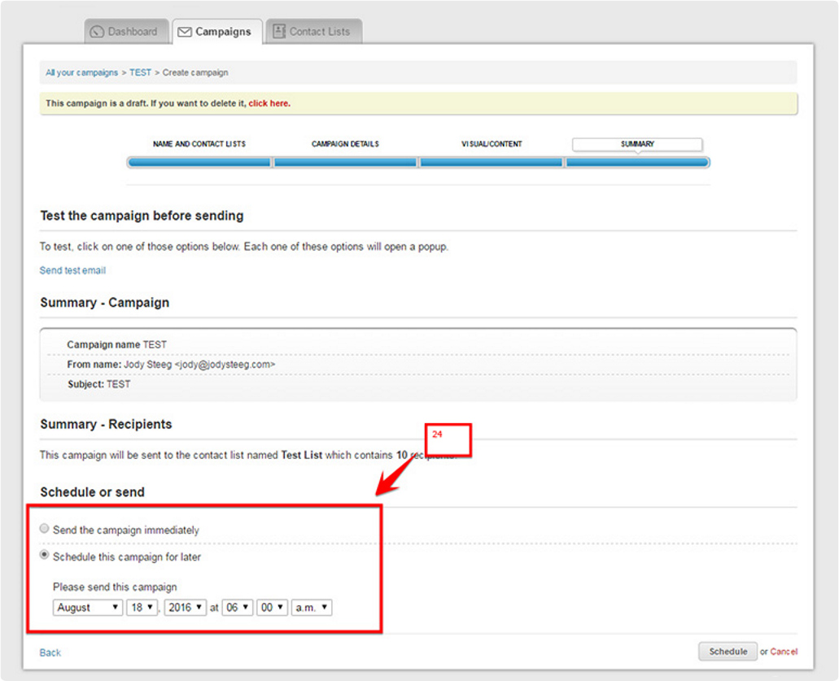This screenshot has height=681, width=839.
Task: Click Send test email link
Action: [x=72, y=270]
